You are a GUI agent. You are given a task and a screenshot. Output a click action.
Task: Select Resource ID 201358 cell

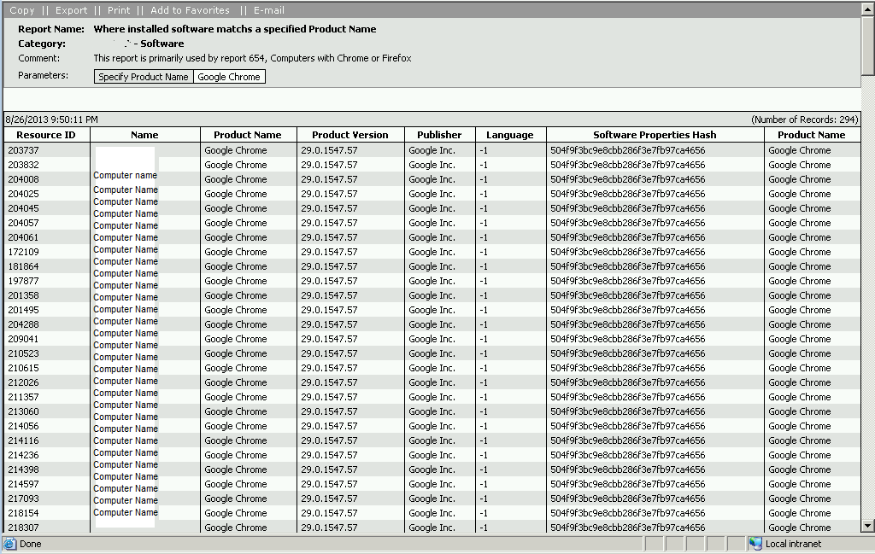pyautogui.click(x=47, y=295)
